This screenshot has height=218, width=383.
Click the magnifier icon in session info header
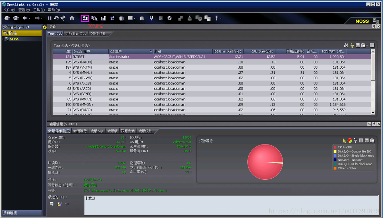tap(369, 124)
